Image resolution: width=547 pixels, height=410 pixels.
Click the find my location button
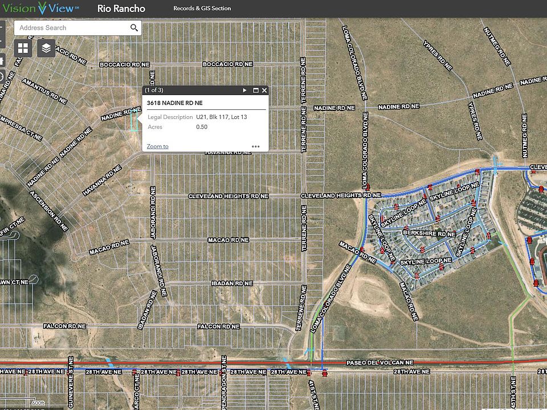2,77
